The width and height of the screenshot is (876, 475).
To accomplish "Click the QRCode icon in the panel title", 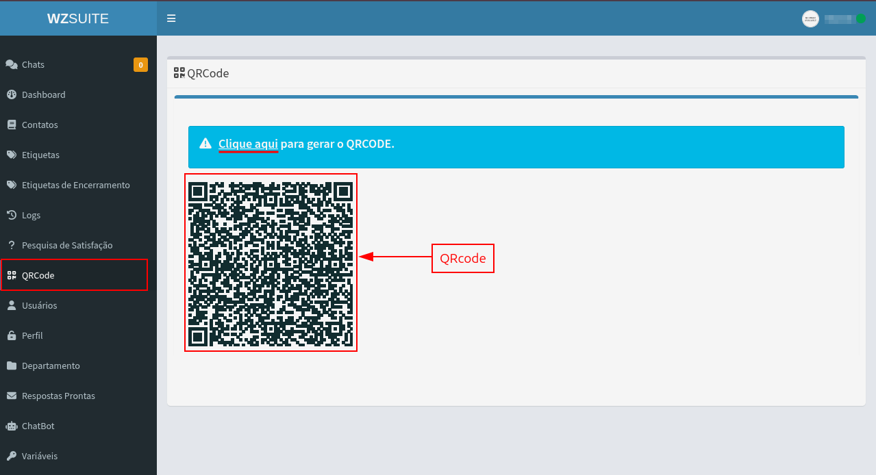I will [179, 73].
